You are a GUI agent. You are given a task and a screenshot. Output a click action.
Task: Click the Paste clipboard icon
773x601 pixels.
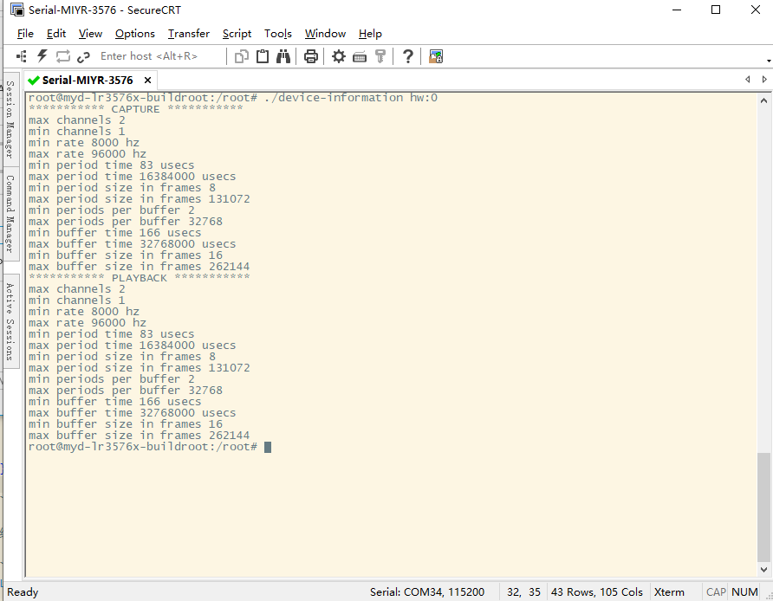click(263, 56)
